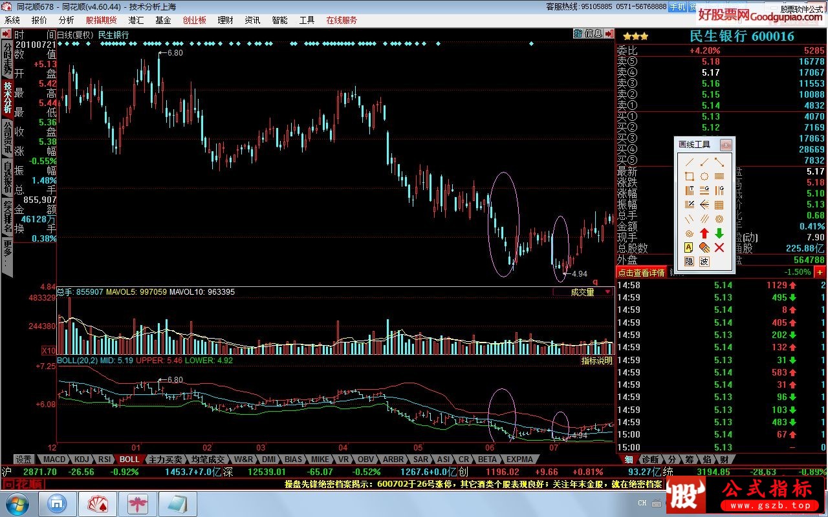Click the red exit arrow icon above chart
This screenshot has height=517, width=828.
click(x=609, y=33)
